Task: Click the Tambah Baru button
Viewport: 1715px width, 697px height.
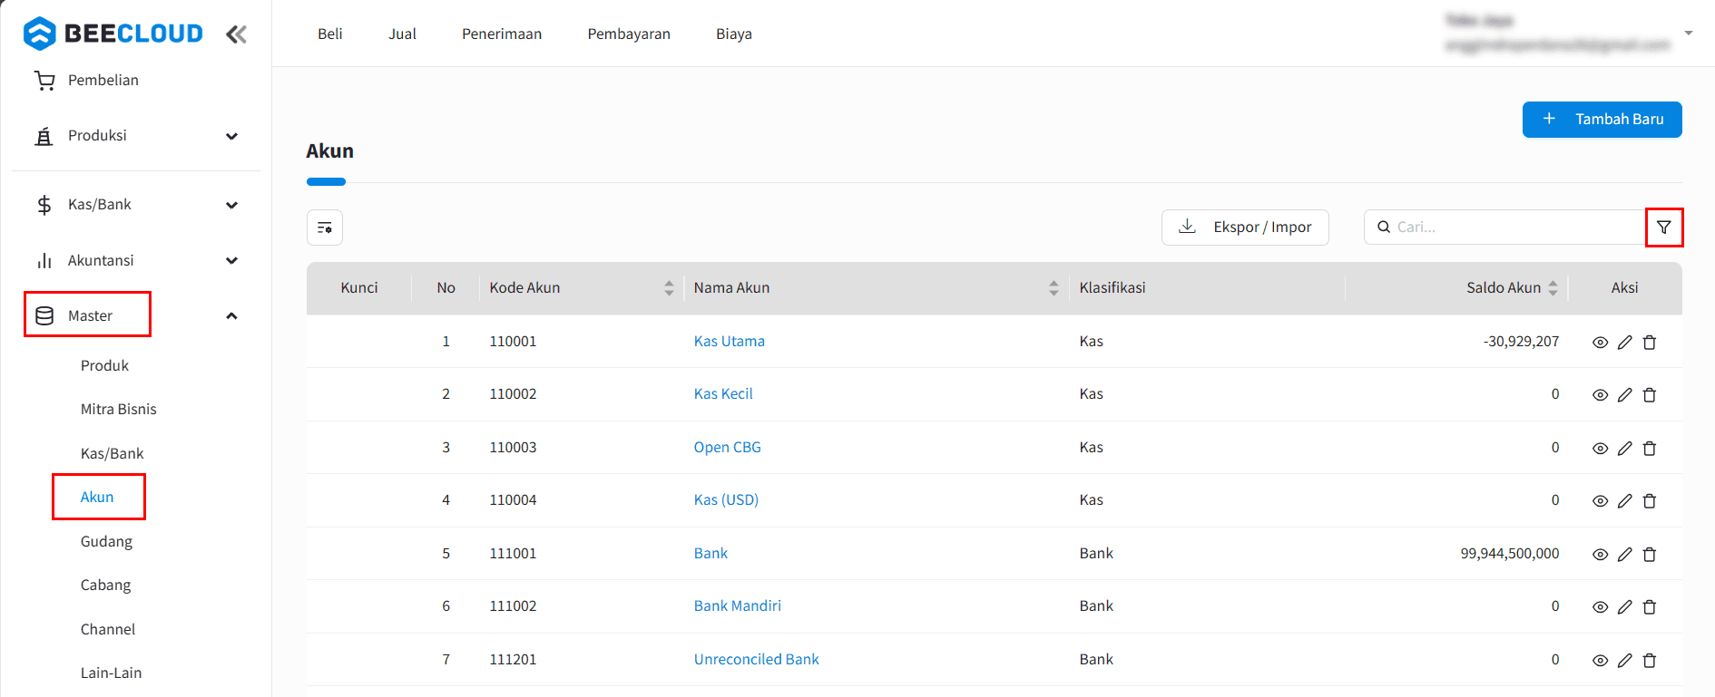Action: coord(1602,120)
